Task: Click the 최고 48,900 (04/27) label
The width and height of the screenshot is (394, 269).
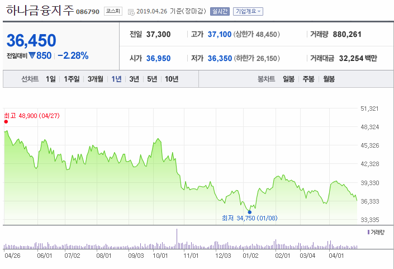Action: 32,116
